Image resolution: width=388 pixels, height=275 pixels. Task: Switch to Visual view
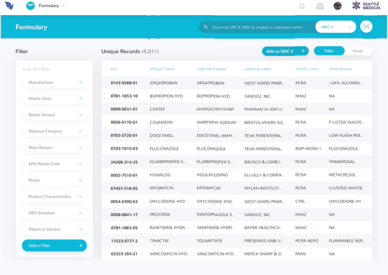[357, 51]
